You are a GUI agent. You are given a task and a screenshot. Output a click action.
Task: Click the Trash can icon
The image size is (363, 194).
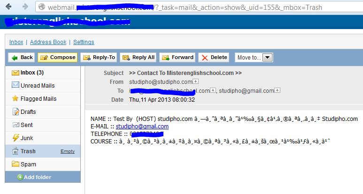(x=15, y=151)
